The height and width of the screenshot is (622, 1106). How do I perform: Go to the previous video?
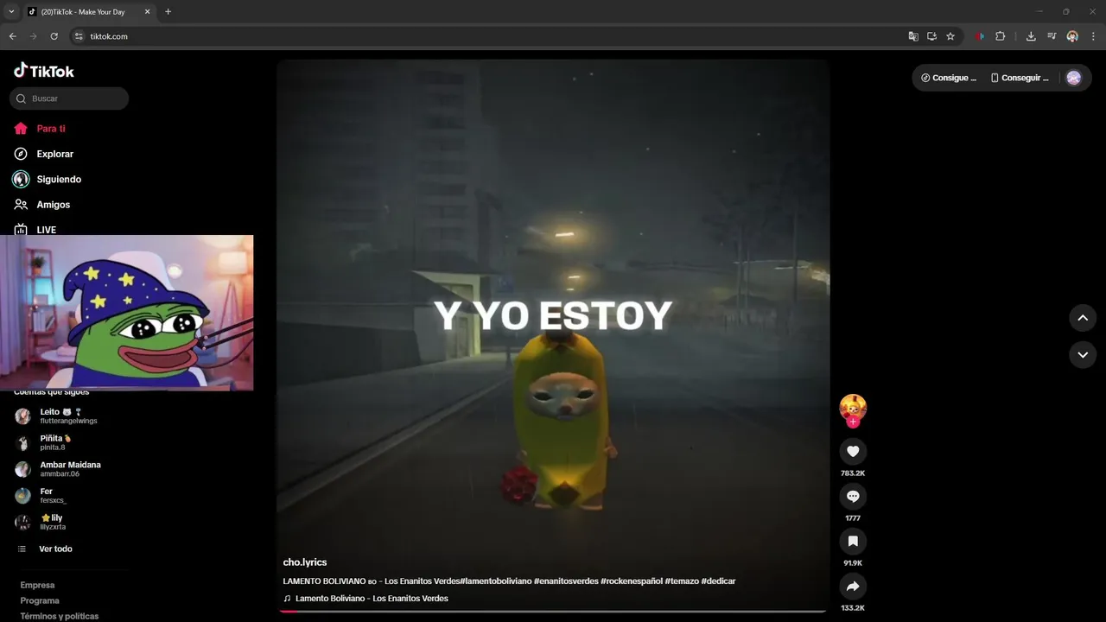[x=1083, y=318]
